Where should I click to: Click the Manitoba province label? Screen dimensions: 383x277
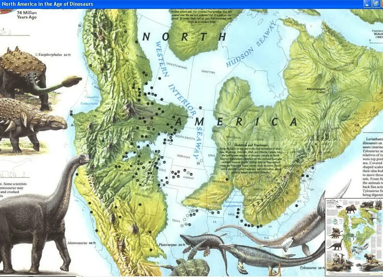pos(208,72)
